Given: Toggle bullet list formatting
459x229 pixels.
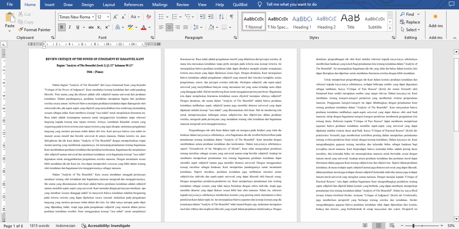Looking at the screenshot, I should coord(161,17).
